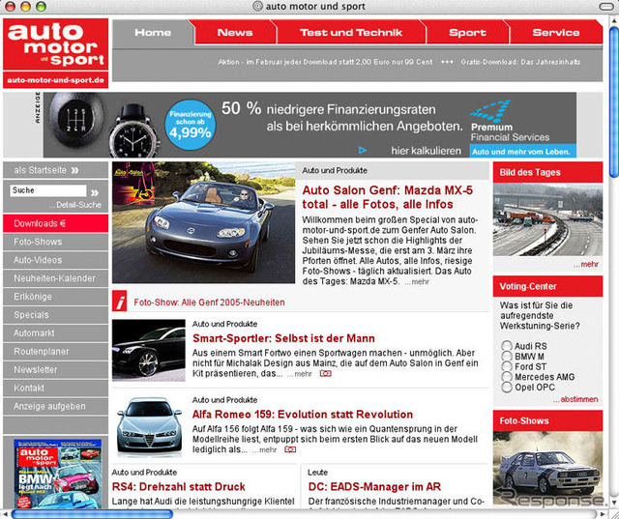This screenshot has width=619, height=519.
Task: Open the Bild des Tages highway photo
Action: [x=547, y=219]
